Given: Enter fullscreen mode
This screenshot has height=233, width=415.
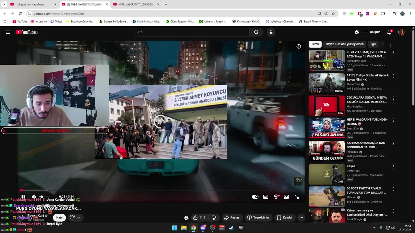Looking at the screenshot, I should tap(297, 197).
